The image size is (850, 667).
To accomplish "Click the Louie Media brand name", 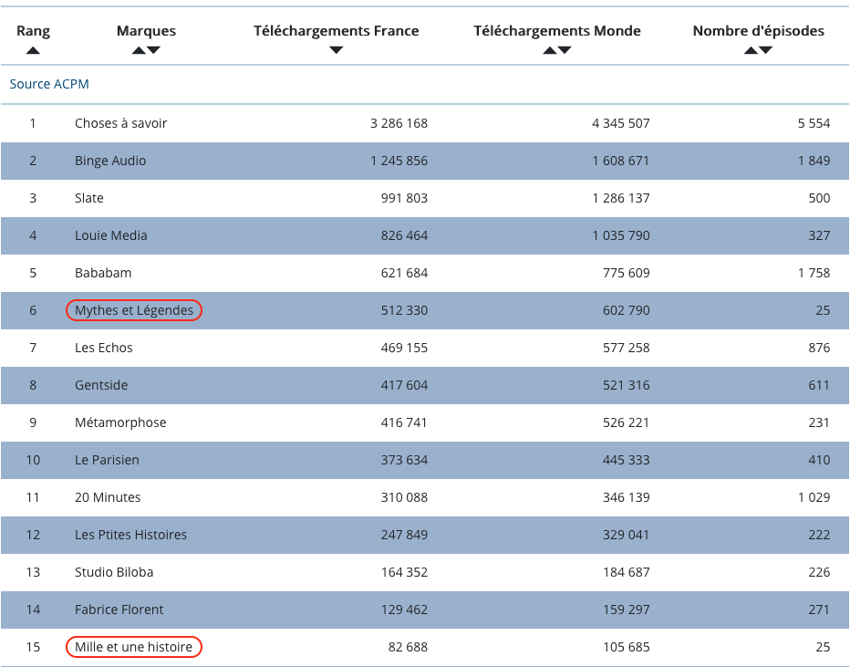I will (x=110, y=235).
